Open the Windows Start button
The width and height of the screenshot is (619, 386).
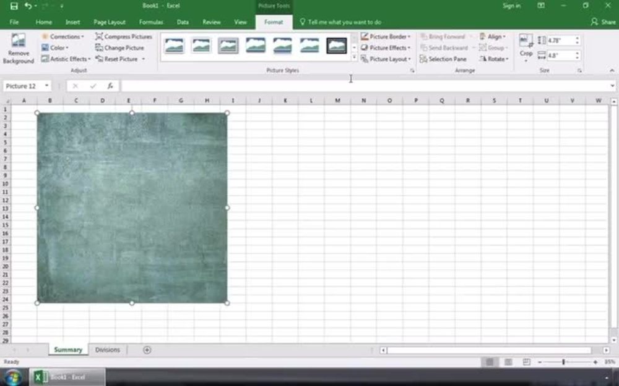pos(12,377)
